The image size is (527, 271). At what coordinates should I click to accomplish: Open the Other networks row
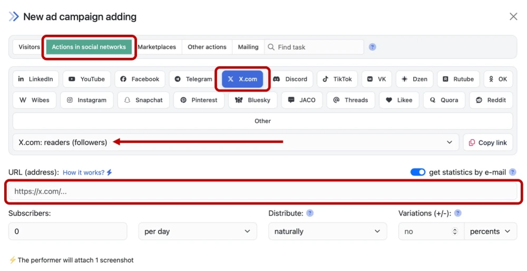point(263,121)
